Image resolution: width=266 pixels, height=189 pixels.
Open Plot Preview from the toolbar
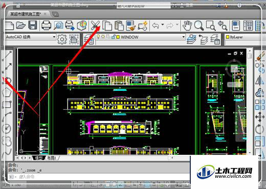pos(58,26)
